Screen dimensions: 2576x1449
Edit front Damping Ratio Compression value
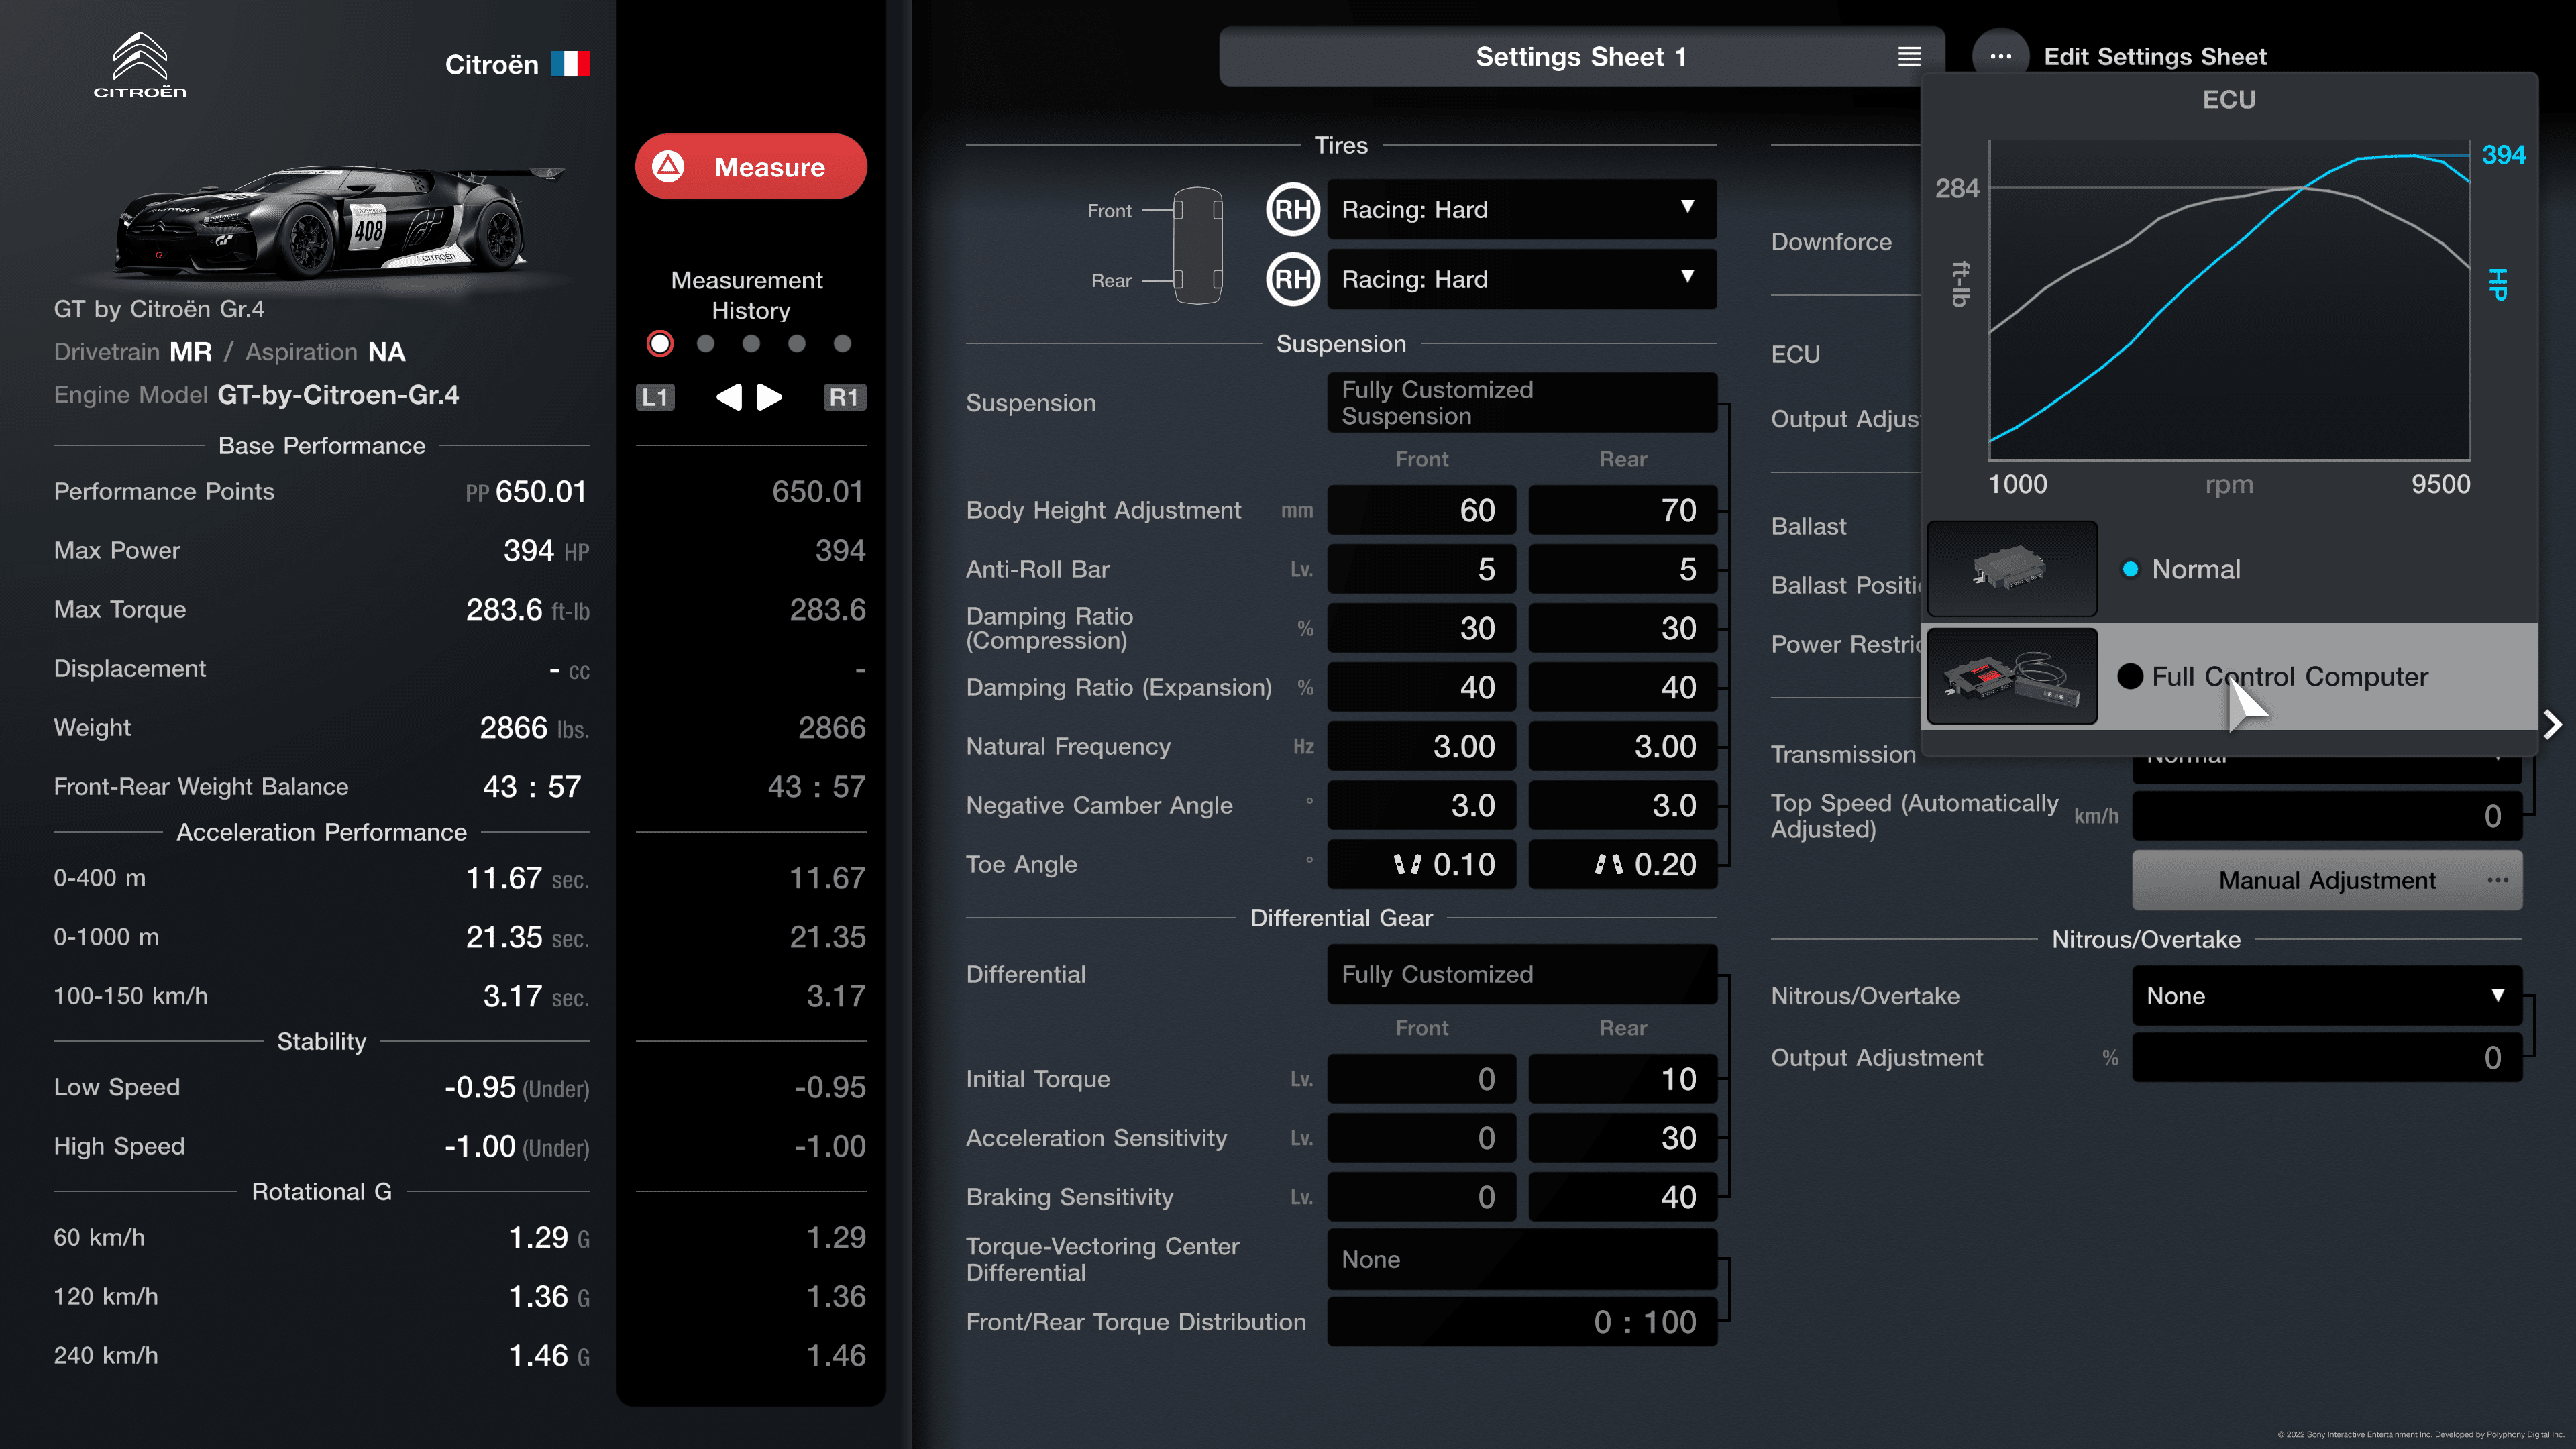(x=1421, y=628)
